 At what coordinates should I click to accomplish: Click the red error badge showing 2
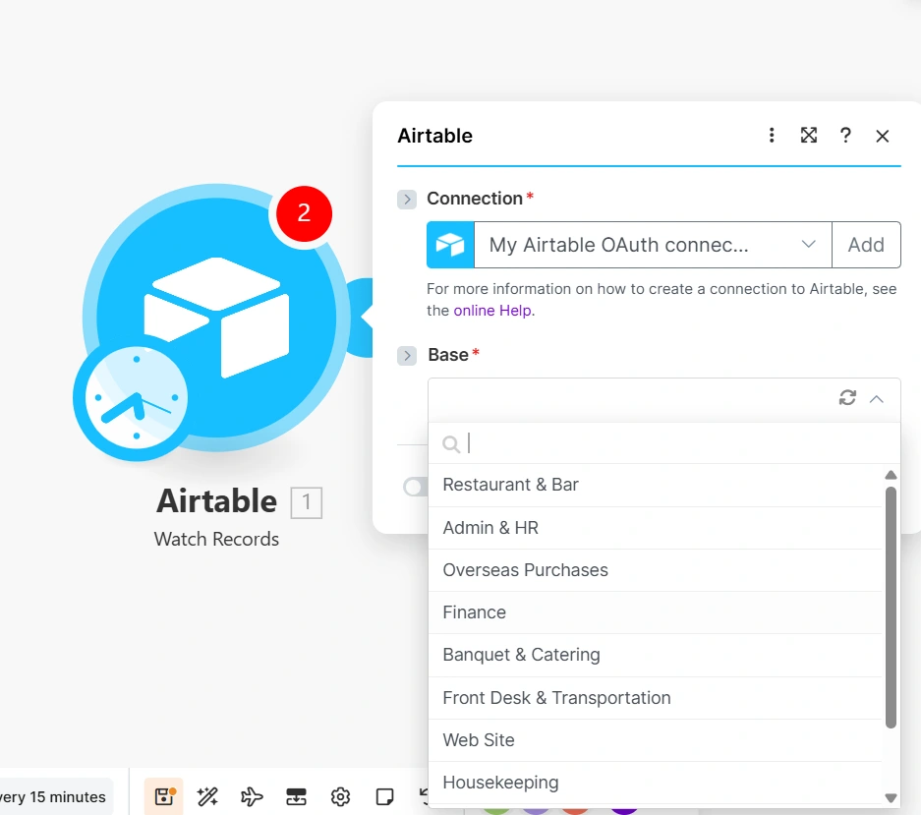pyautogui.click(x=304, y=213)
